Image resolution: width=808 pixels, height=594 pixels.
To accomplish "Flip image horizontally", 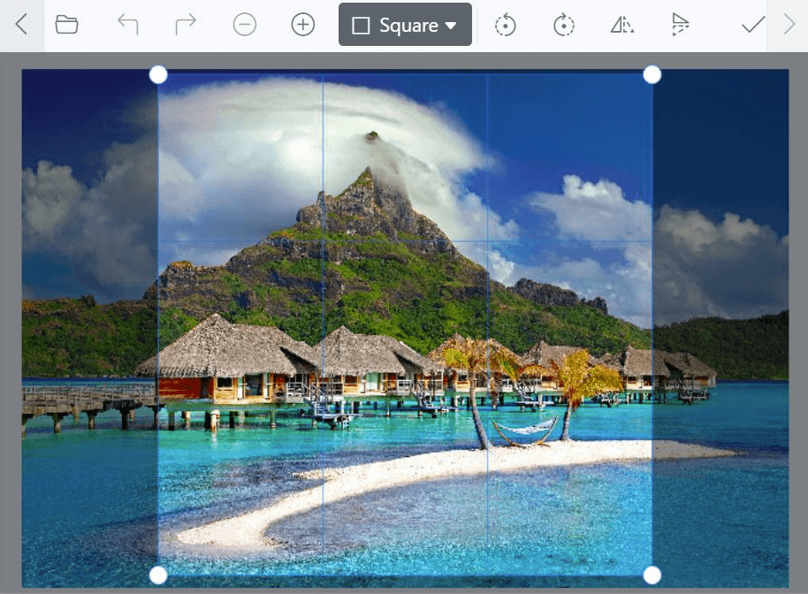I will point(622,24).
